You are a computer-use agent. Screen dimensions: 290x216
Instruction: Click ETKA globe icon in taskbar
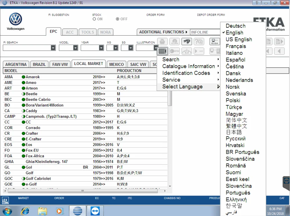click(x=77, y=211)
